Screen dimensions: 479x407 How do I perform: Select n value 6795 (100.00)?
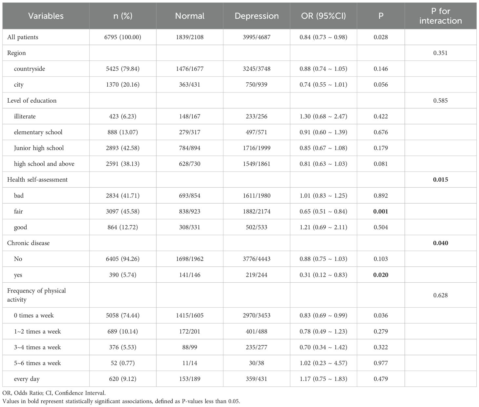(x=123, y=37)
